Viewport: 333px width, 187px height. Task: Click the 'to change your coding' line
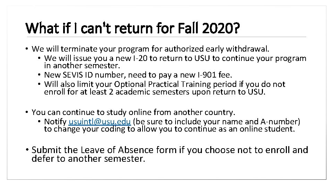(170, 129)
